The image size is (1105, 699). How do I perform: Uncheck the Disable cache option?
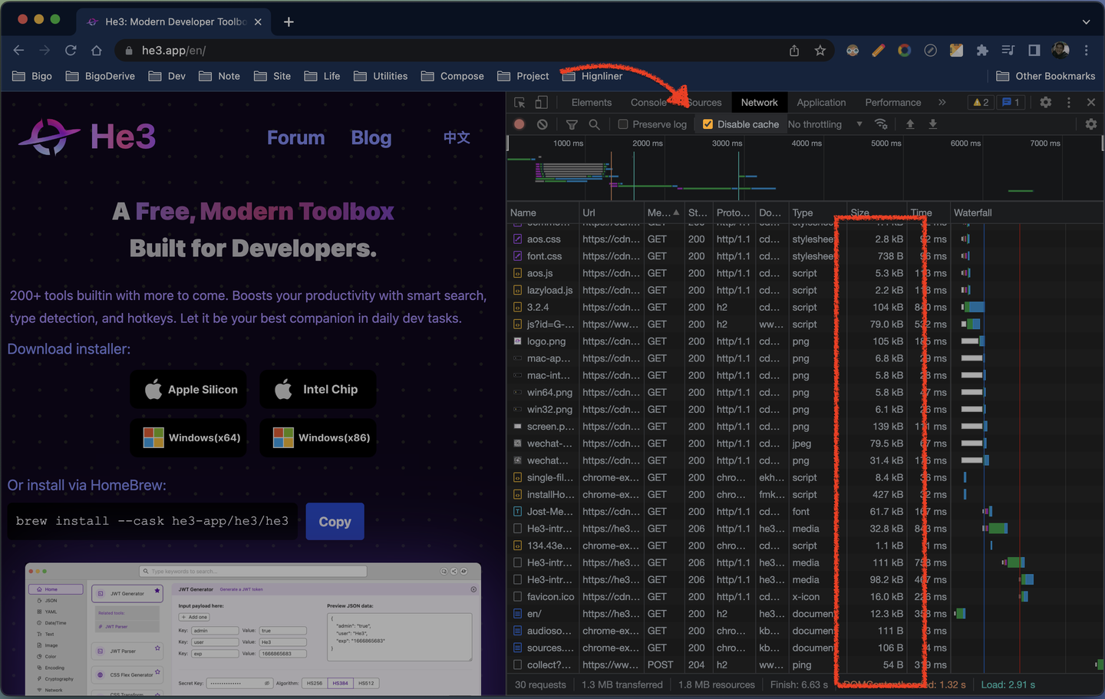coord(707,124)
